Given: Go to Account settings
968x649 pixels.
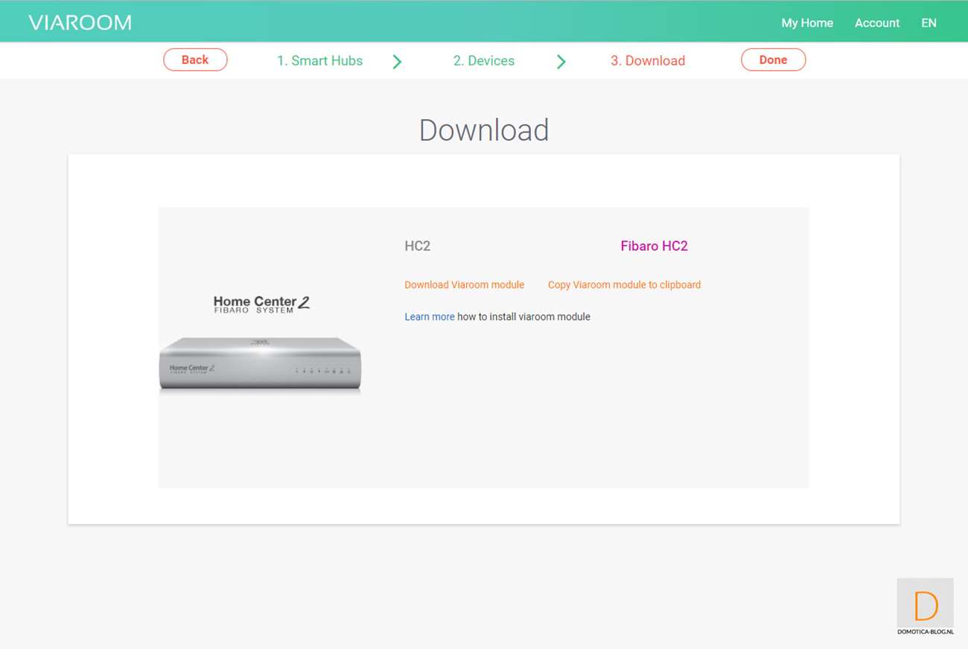Looking at the screenshot, I should coord(876,23).
